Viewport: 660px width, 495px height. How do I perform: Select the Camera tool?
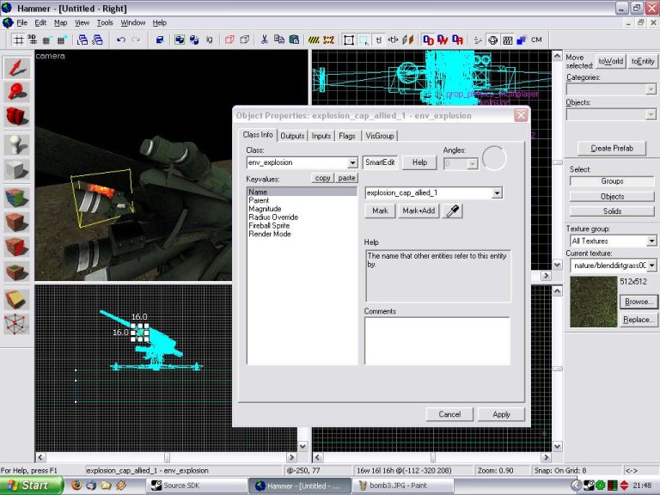click(17, 116)
